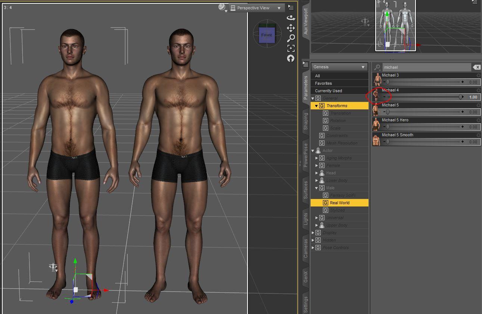Increase Michael 5 Smooth with plus button
Image resolution: width=482 pixels, height=314 pixels.
tap(463, 142)
